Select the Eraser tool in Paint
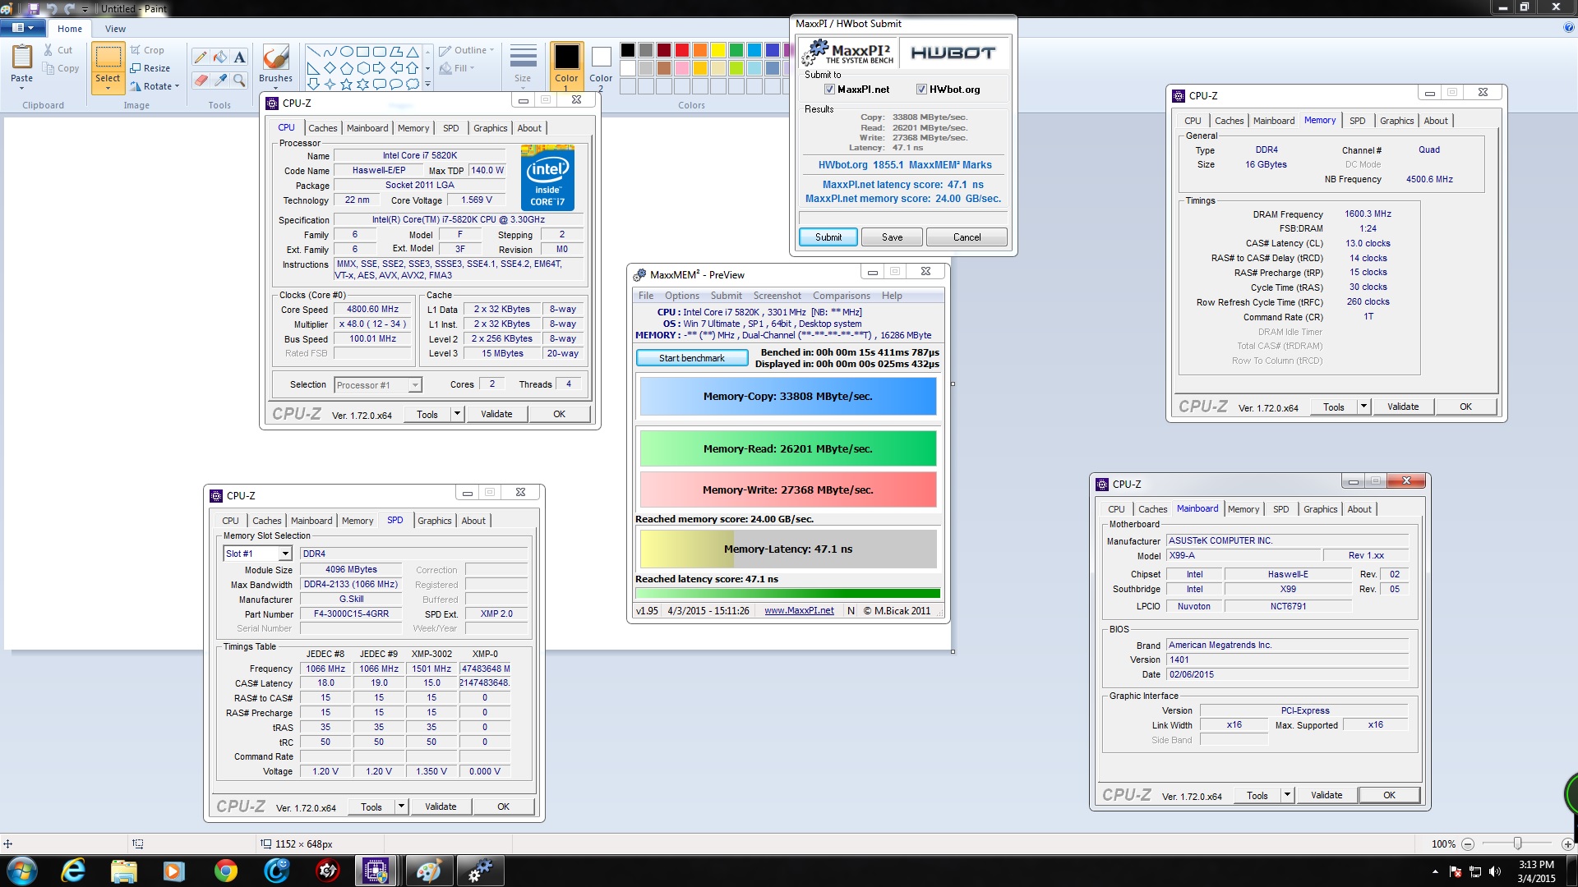The height and width of the screenshot is (887, 1578). tap(200, 80)
